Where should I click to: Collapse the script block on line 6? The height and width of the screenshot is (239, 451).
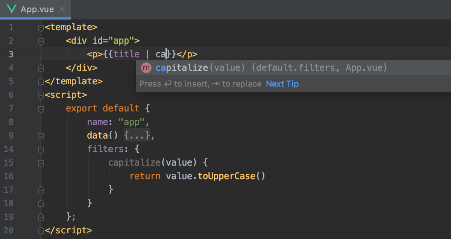point(41,95)
